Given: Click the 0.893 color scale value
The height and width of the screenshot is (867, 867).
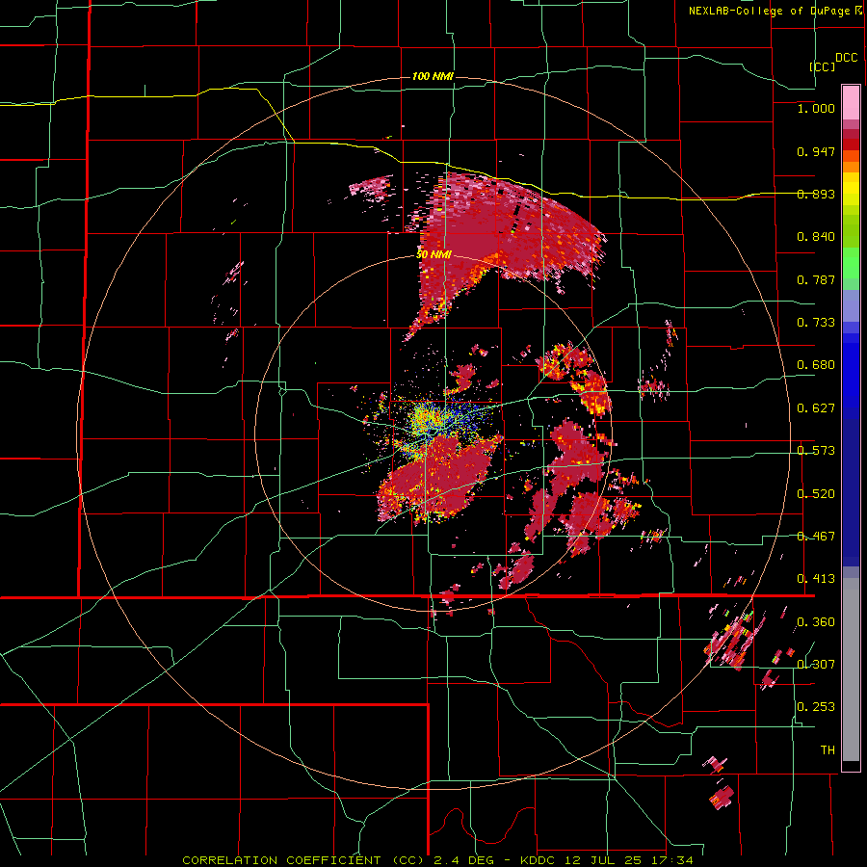Looking at the screenshot, I should point(816,194).
